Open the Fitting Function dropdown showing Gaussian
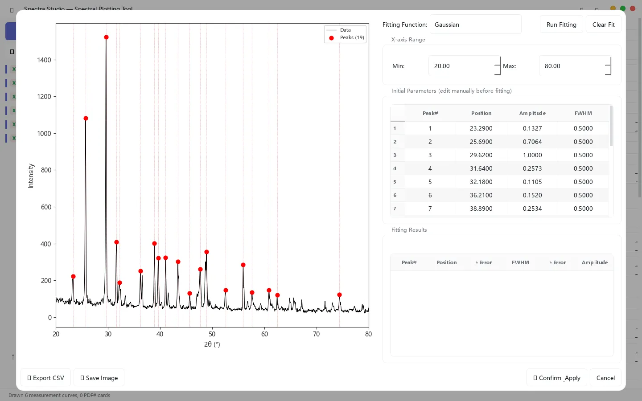The width and height of the screenshot is (642, 401). point(475,25)
